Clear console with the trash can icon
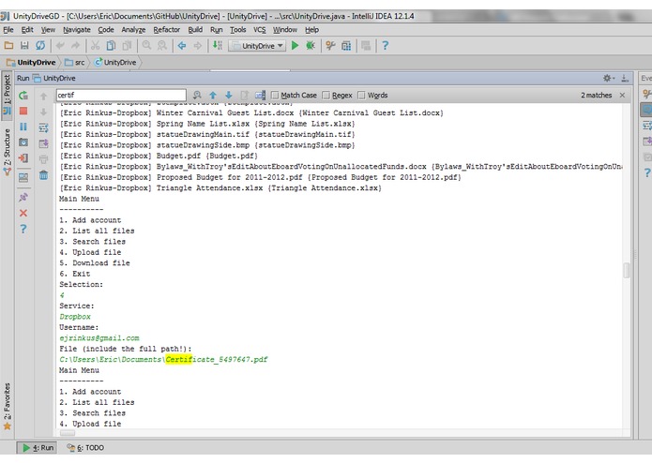 [44, 175]
